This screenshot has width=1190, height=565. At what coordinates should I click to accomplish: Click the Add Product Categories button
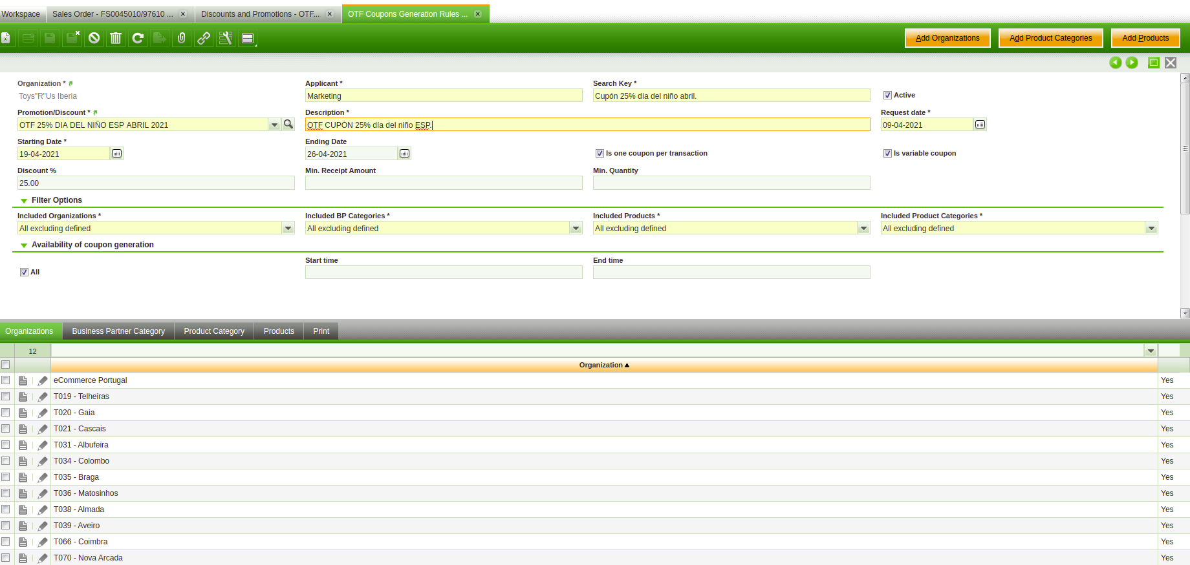(x=1051, y=38)
